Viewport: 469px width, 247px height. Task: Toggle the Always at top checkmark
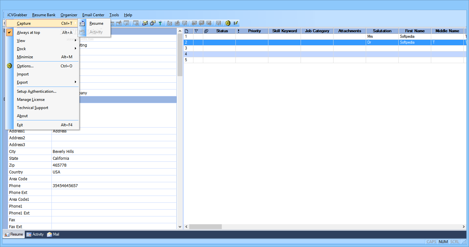click(9, 33)
